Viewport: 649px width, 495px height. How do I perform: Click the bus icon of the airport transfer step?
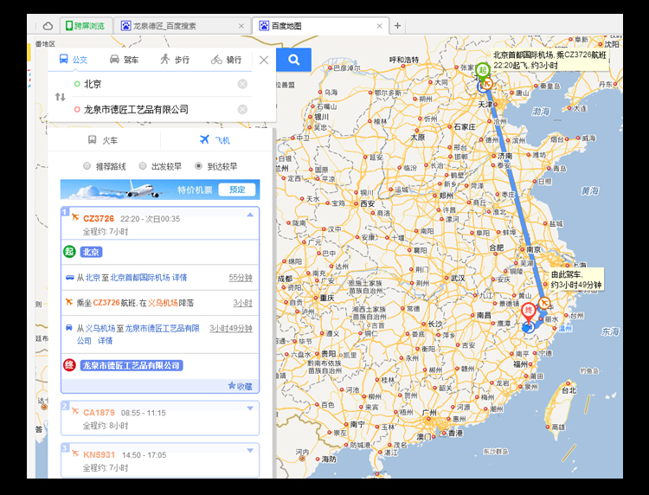(69, 277)
